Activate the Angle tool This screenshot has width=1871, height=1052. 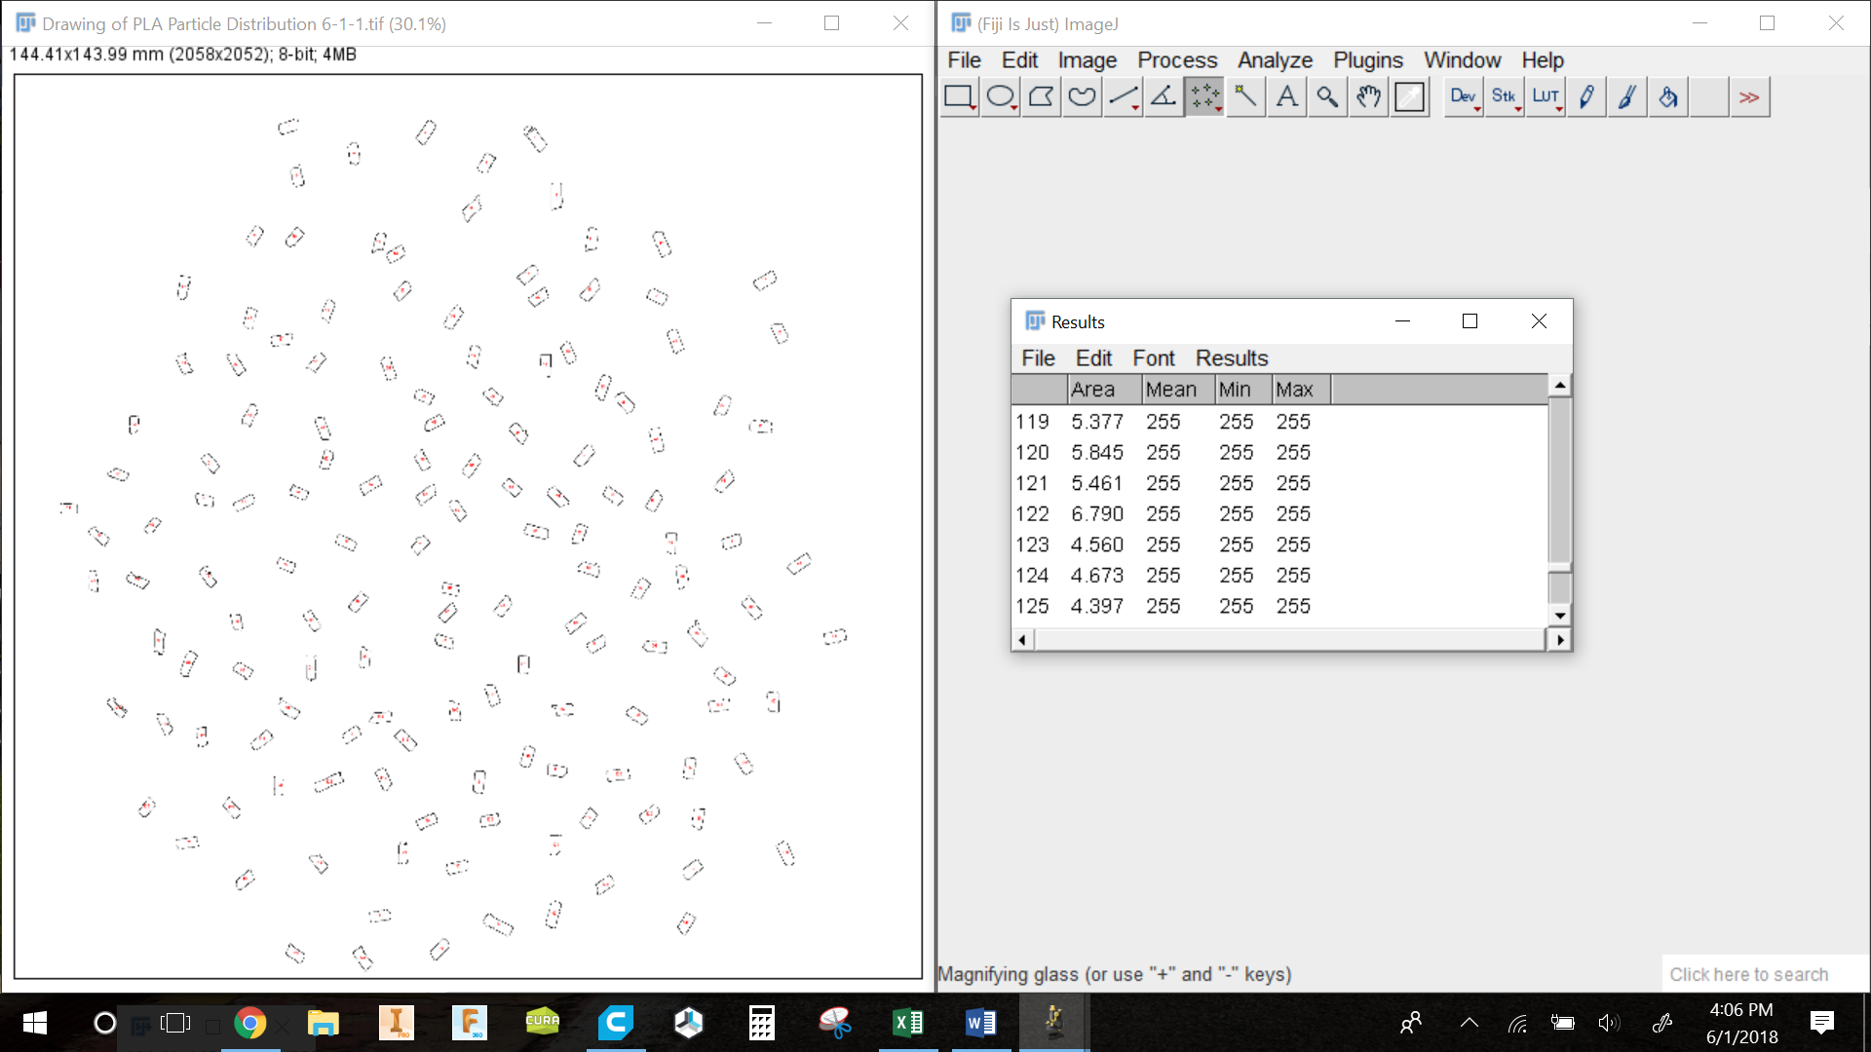(x=1164, y=96)
